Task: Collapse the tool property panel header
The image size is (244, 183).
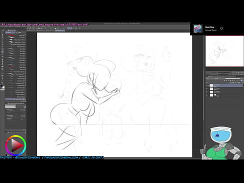Action: click(15, 103)
